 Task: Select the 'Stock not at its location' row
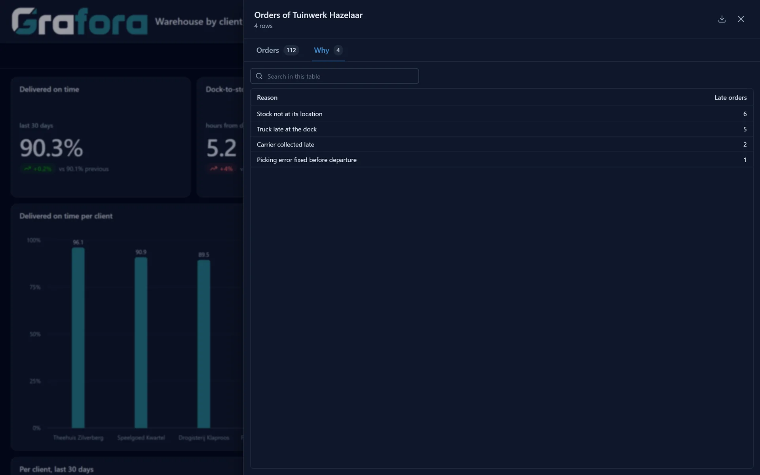pos(502,114)
